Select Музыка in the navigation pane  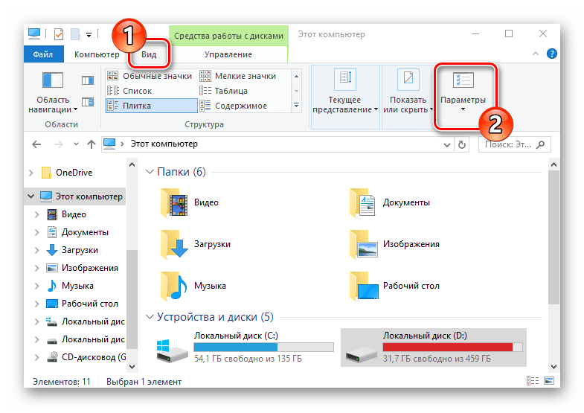pyautogui.click(x=77, y=286)
